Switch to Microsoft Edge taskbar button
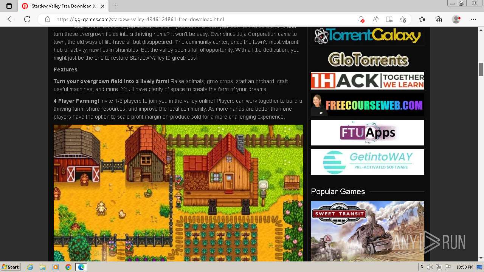484x272 pixels. pyautogui.click(x=81, y=267)
